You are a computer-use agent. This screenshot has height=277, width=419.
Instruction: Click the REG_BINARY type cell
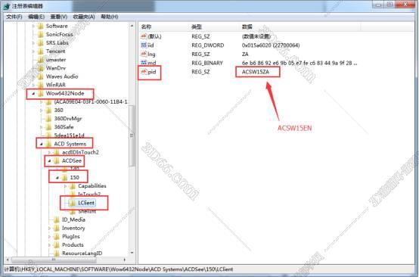[207, 63]
